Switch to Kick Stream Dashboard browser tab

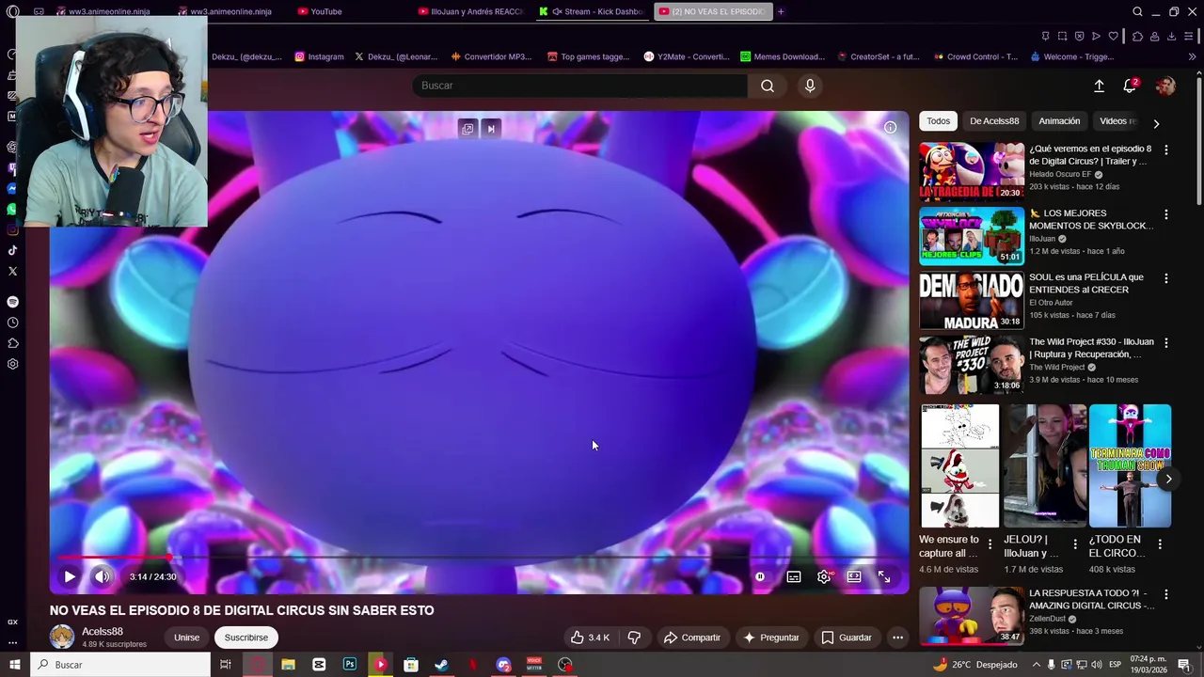click(x=592, y=11)
